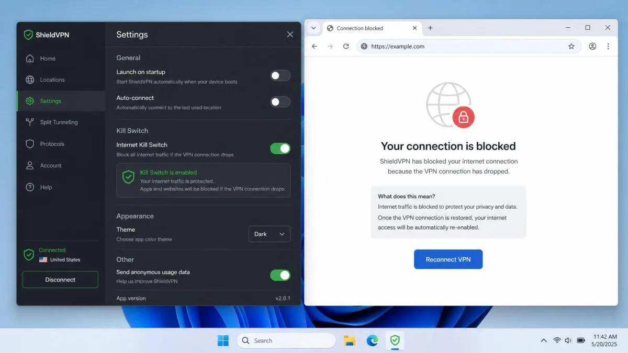Click the Connected status text
Screen dimensions: 628x353
click(x=52, y=250)
